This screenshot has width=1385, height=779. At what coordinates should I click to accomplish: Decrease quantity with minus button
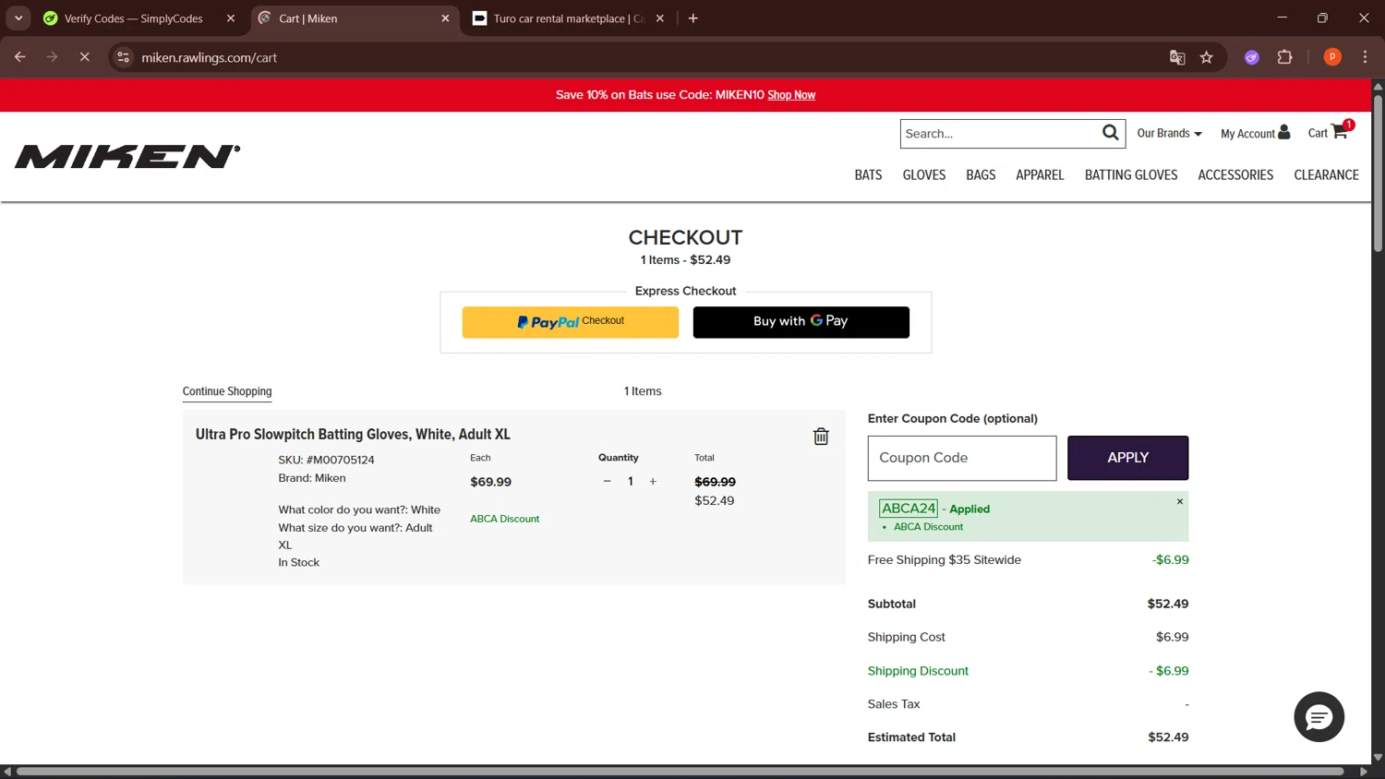607,481
